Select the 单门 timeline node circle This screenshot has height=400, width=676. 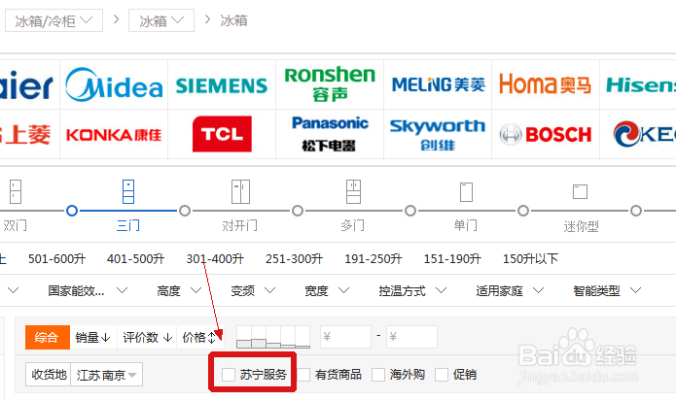pyautogui.click(x=410, y=211)
